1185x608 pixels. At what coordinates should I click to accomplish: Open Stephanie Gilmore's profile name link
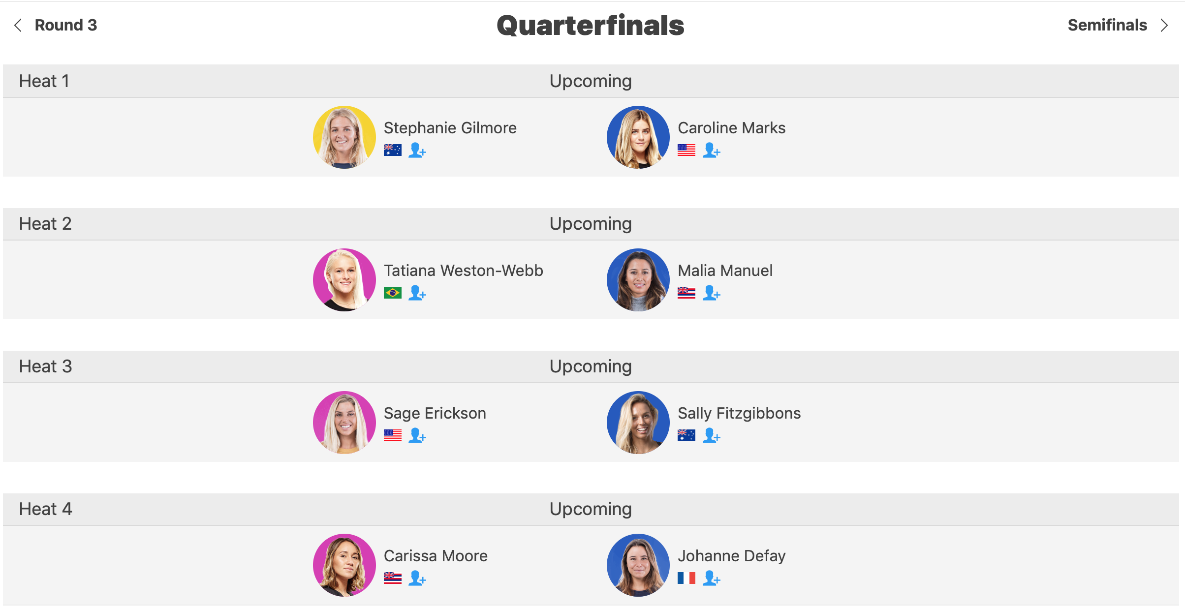point(450,128)
